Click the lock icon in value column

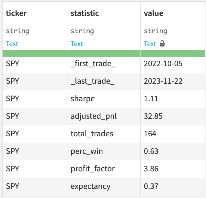click(x=162, y=43)
